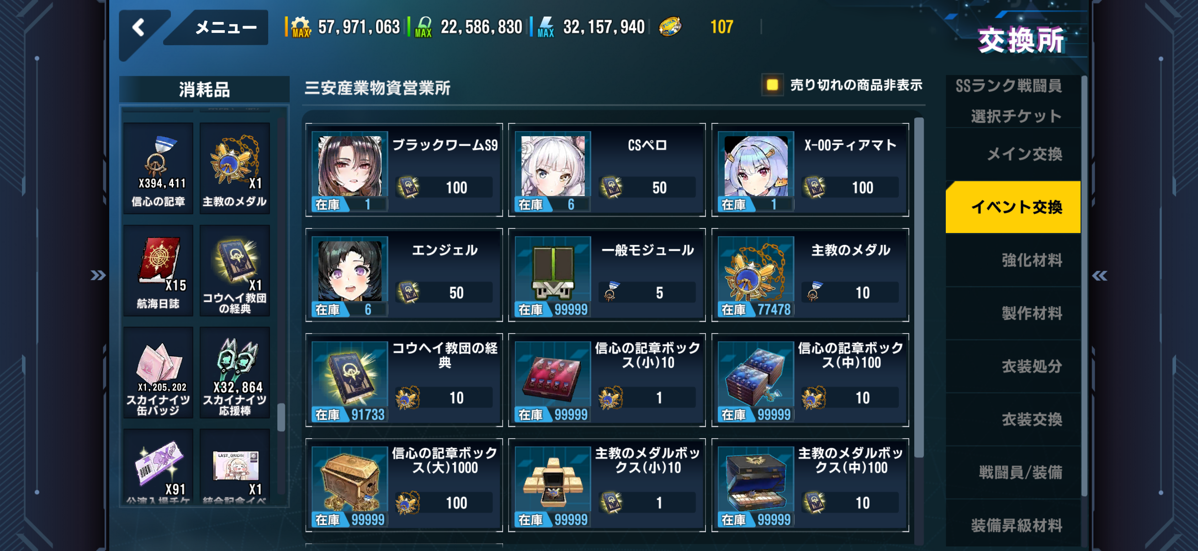The width and height of the screenshot is (1198, 551).
Task: Expand the left panel with double-chevron arrow
Action: tap(98, 276)
